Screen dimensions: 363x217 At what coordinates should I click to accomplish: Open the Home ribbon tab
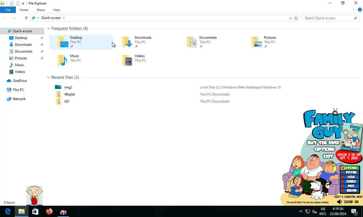(24, 10)
